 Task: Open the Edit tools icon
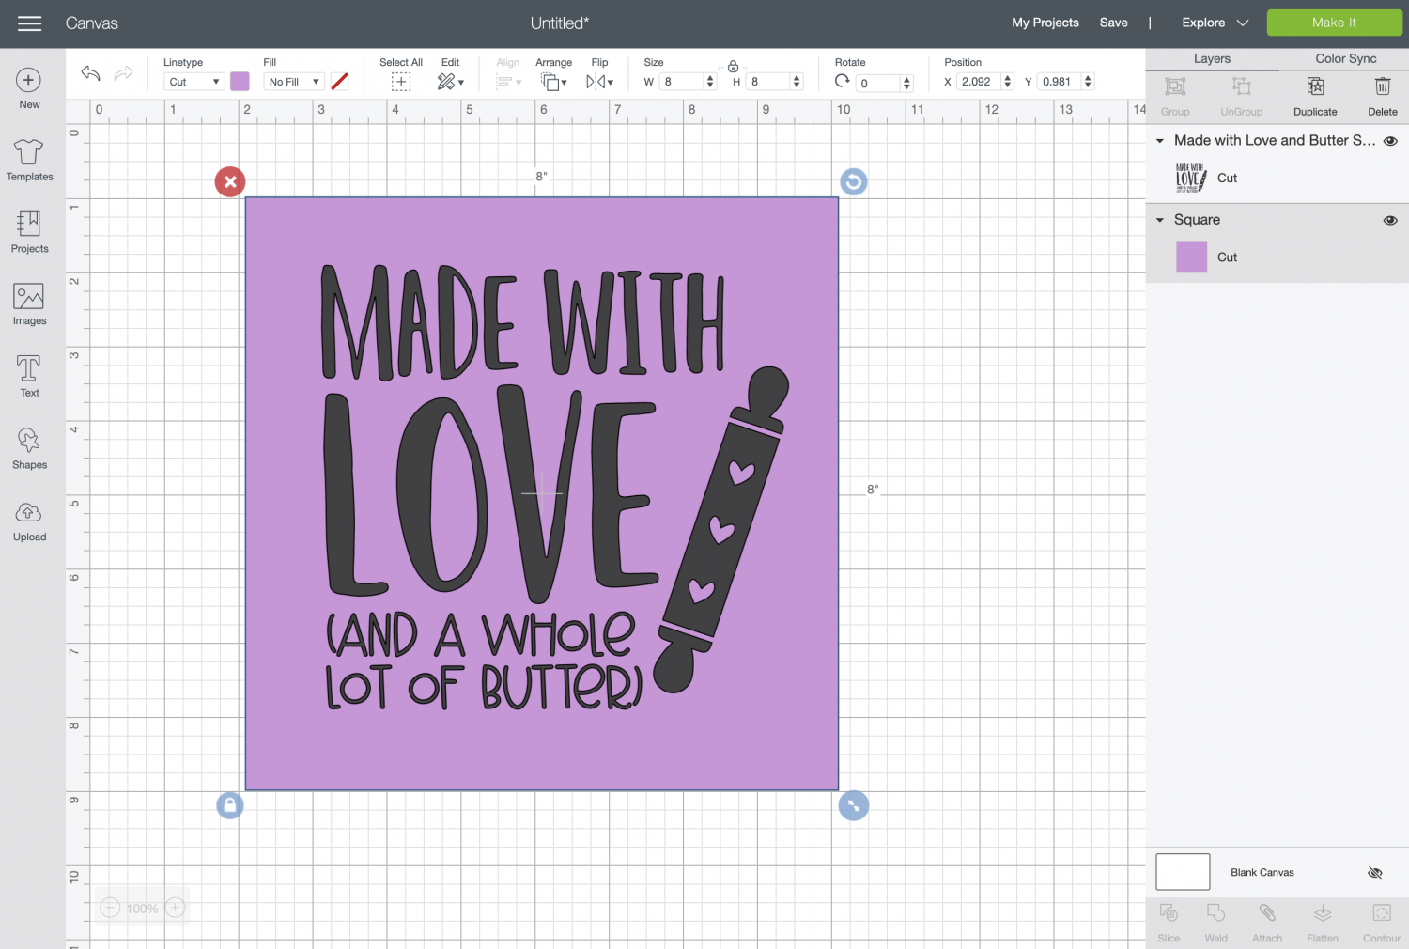[x=450, y=82]
